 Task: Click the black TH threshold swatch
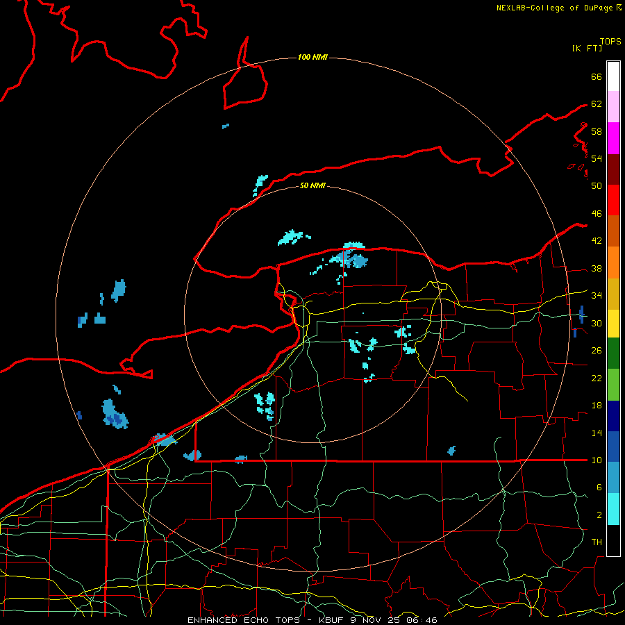(613, 540)
